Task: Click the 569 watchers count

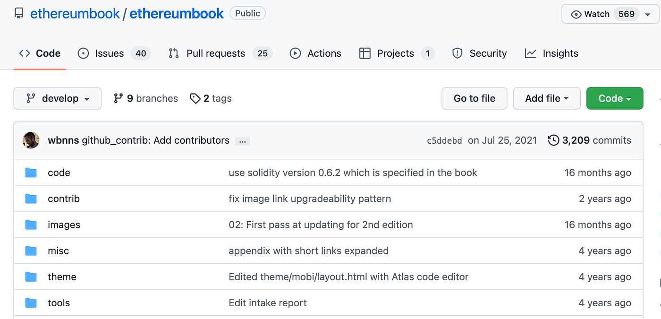Action: 627,14
